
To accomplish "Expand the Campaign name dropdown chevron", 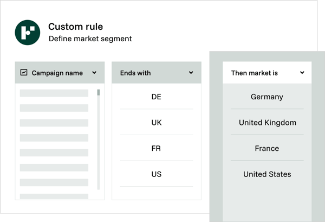I will click(94, 72).
